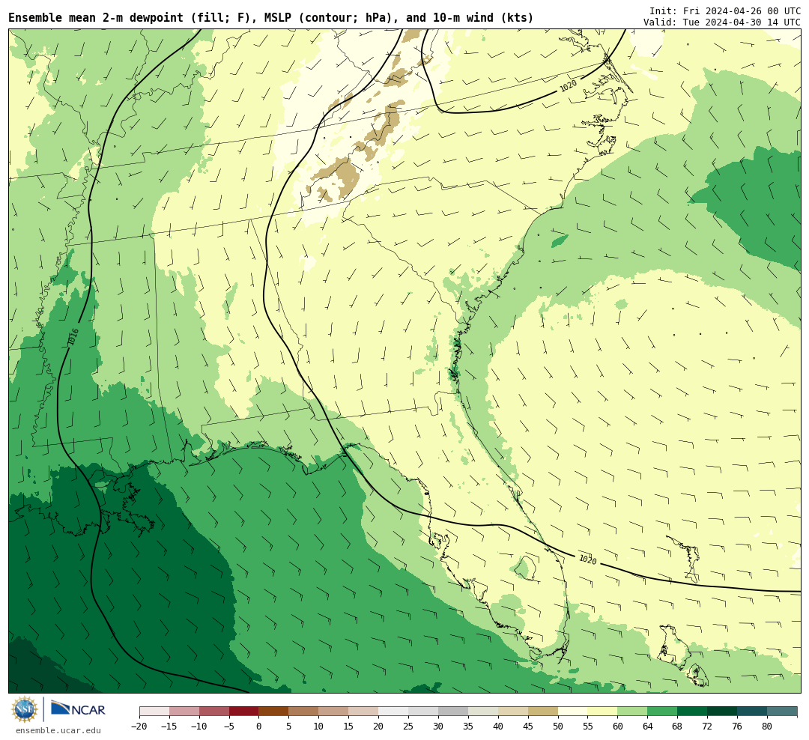This screenshot has height=740, width=809.
Task: Click the "Valid: Tue 2024-04-30 14 UTC" text
Action: tap(722, 22)
